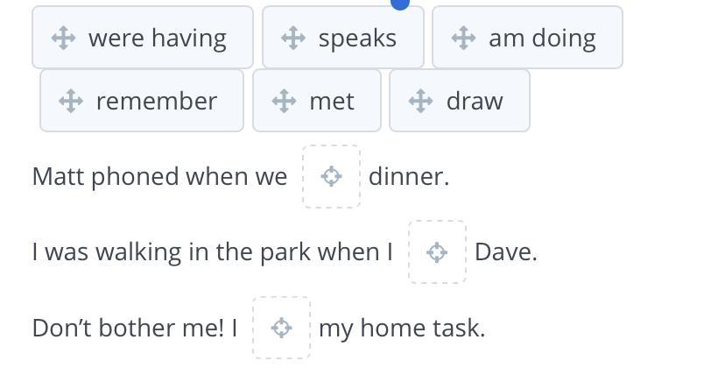The height and width of the screenshot is (368, 725).
Task: Click the text "Don't bother me! I"
Action: click(x=135, y=328)
